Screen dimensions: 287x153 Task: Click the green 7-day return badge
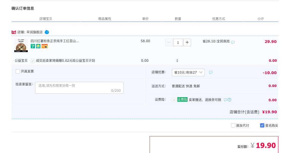tap(33, 46)
